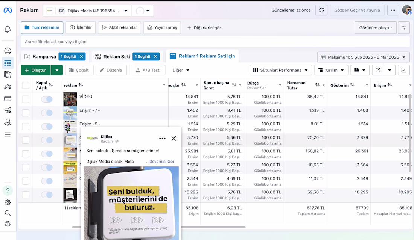Click the A/B Testi button
Screen dimensions: 414x240
pos(148,70)
